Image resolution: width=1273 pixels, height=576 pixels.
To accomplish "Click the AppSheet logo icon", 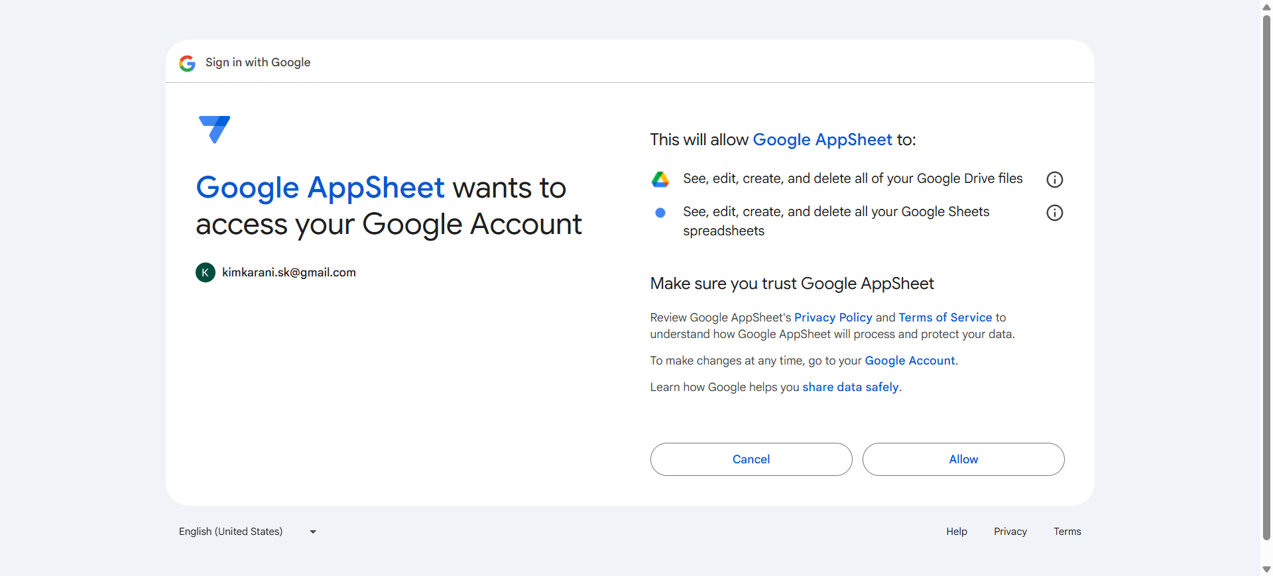I will coord(214,129).
